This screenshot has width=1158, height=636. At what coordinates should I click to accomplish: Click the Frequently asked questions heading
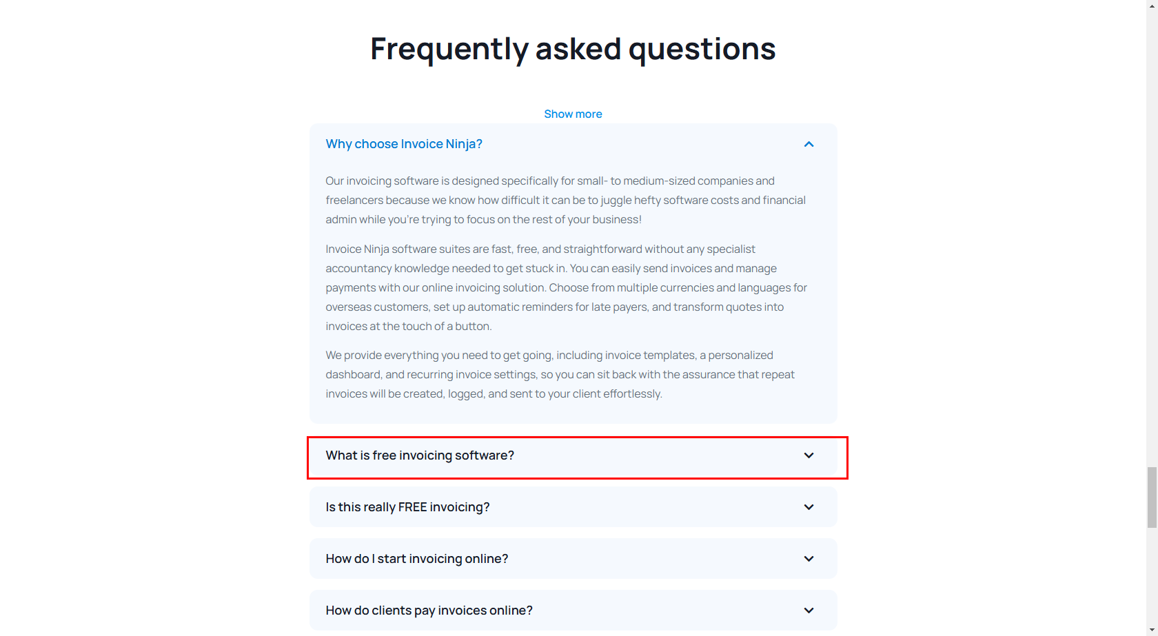click(573, 49)
